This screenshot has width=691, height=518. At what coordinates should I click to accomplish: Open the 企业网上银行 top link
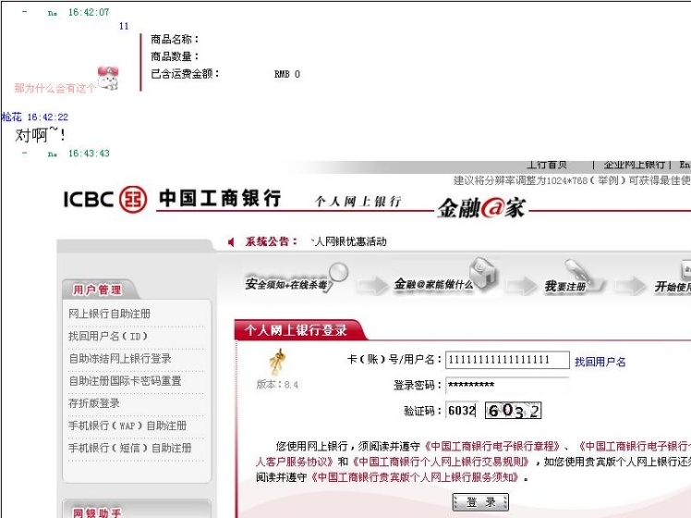click(x=634, y=165)
